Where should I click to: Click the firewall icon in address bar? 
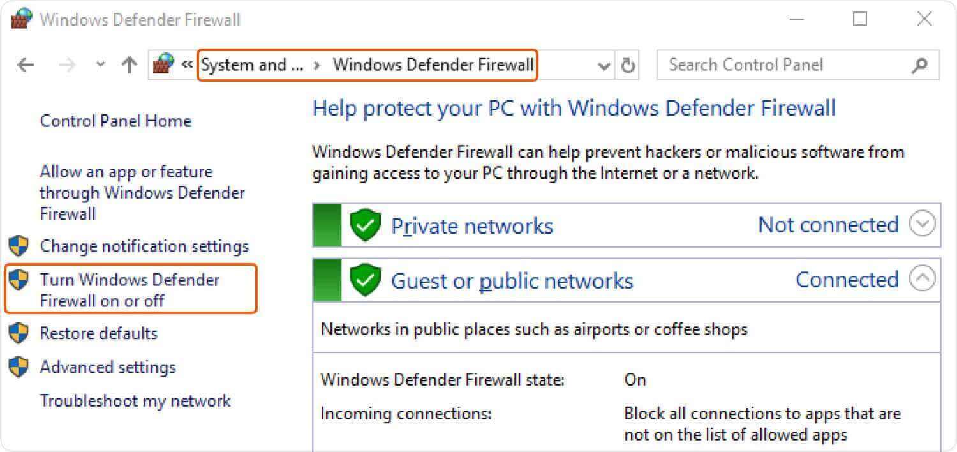click(163, 64)
